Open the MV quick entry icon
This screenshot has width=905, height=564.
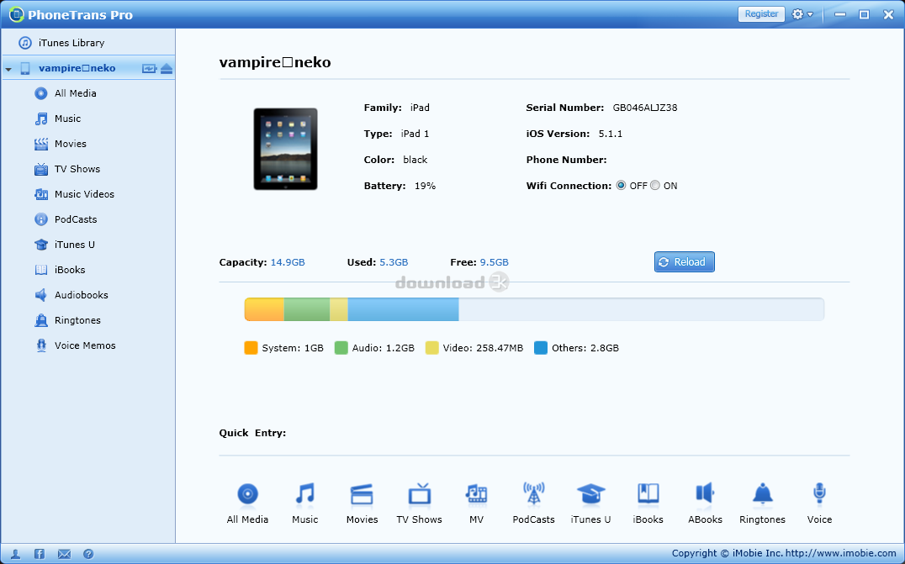pyautogui.click(x=476, y=493)
